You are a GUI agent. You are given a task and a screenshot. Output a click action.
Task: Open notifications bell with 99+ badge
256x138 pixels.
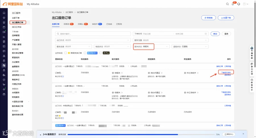tap(233, 4)
